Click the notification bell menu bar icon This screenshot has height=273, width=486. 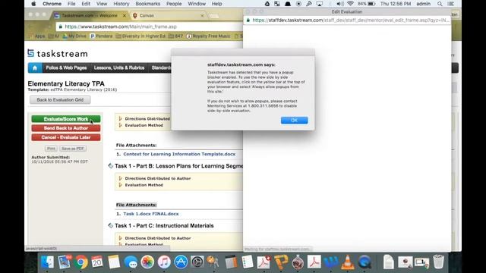[x=288, y=4]
